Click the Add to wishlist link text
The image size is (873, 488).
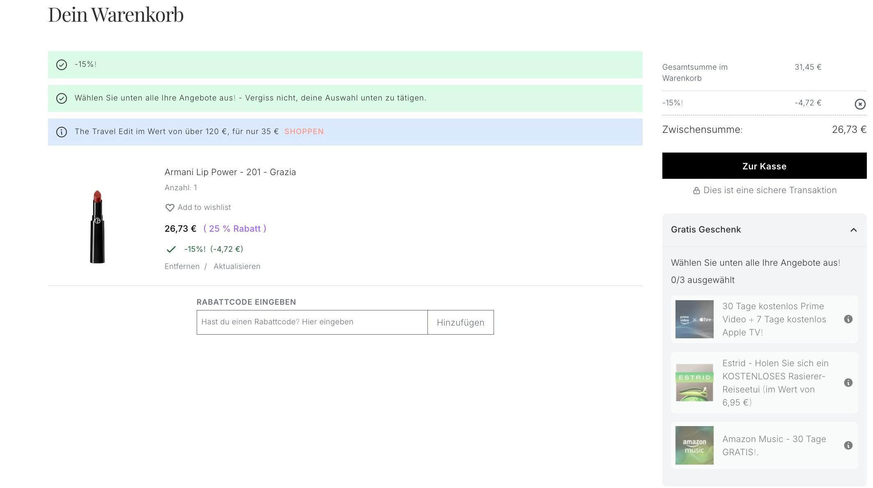coord(204,208)
